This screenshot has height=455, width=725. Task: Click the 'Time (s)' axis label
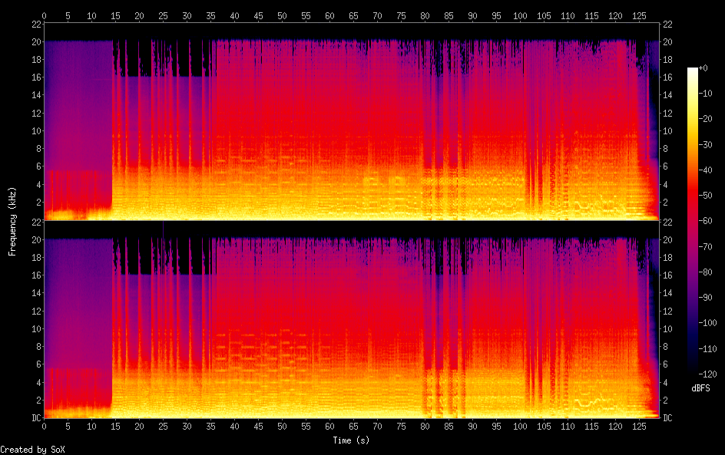pyautogui.click(x=351, y=440)
